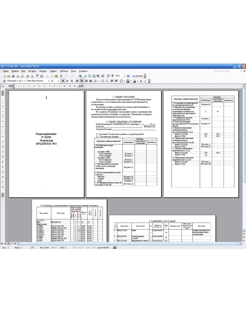Toggle center alignment
246x313 pixels.
[82, 81]
